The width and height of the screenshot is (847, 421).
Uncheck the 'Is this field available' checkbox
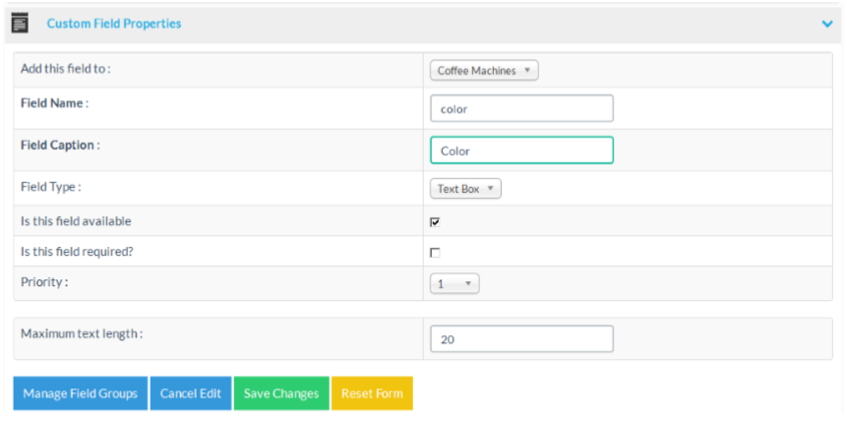[435, 222]
